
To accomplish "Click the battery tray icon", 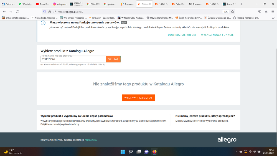I will 259,152.
